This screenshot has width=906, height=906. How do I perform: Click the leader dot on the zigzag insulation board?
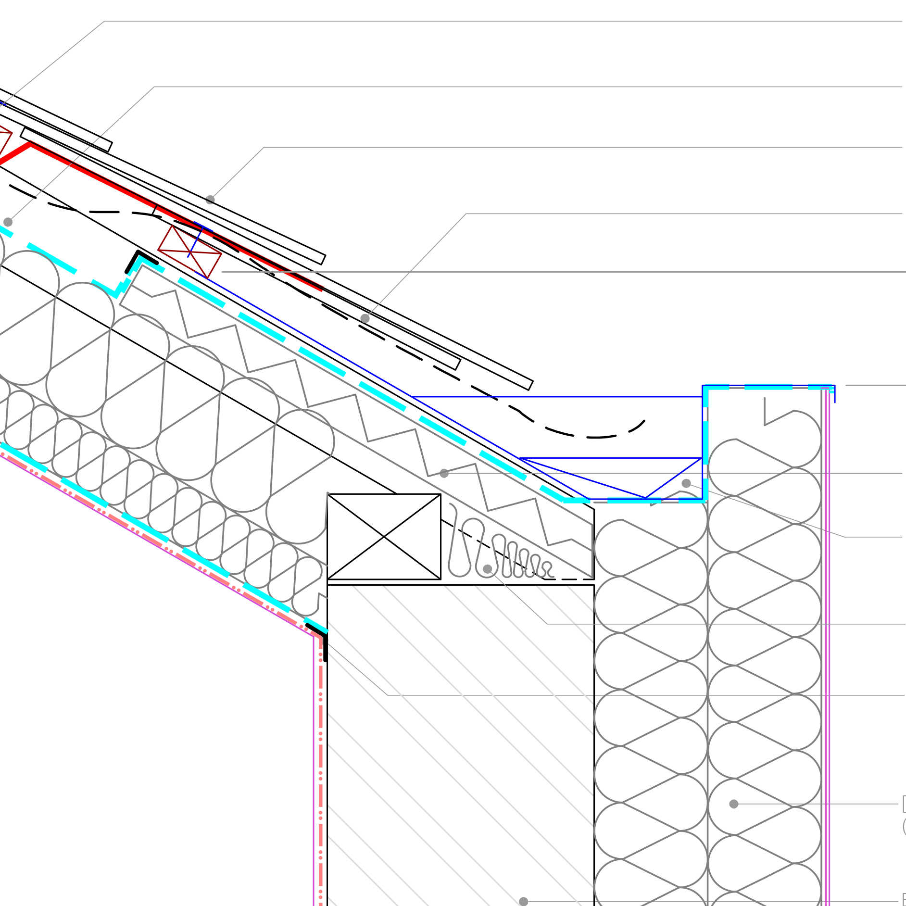(444, 473)
